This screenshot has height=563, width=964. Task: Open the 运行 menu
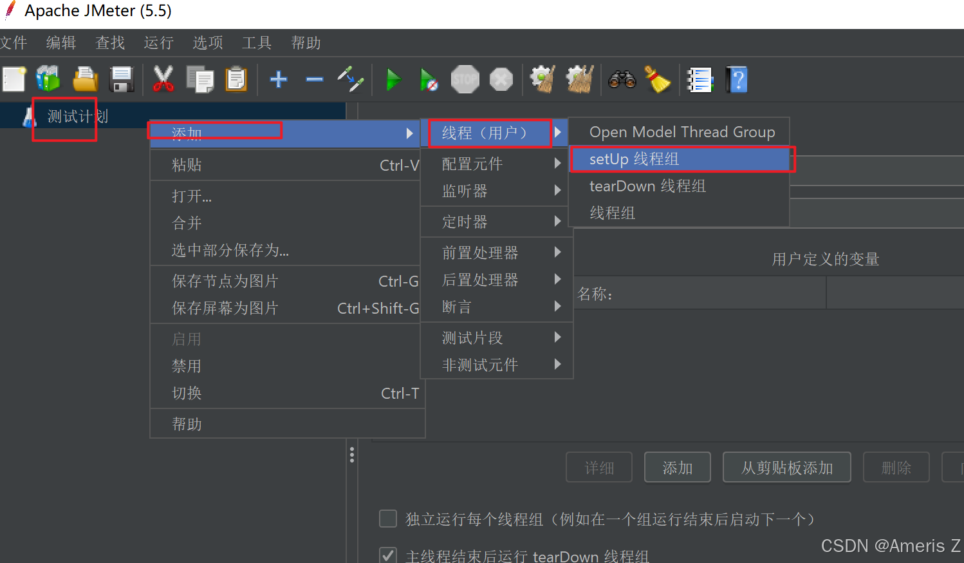159,43
